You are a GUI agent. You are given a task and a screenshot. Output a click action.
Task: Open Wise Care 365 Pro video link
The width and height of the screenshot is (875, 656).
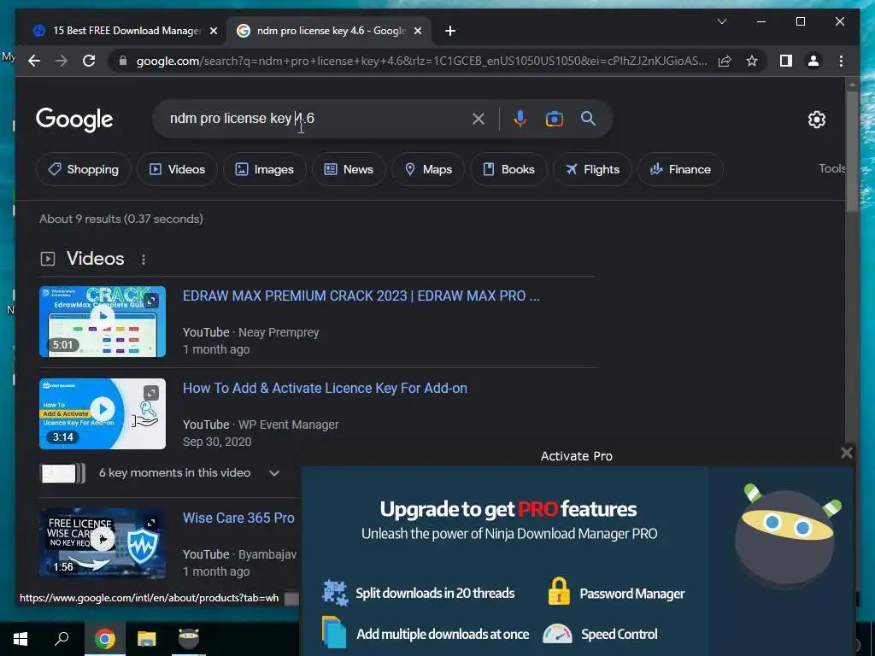pos(238,518)
